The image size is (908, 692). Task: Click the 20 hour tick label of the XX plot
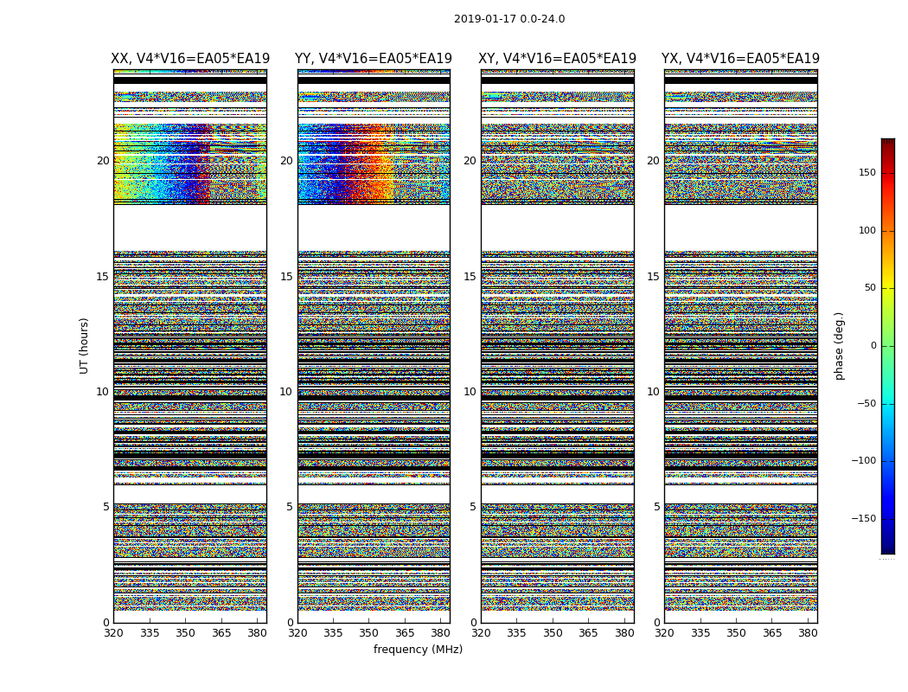[103, 161]
